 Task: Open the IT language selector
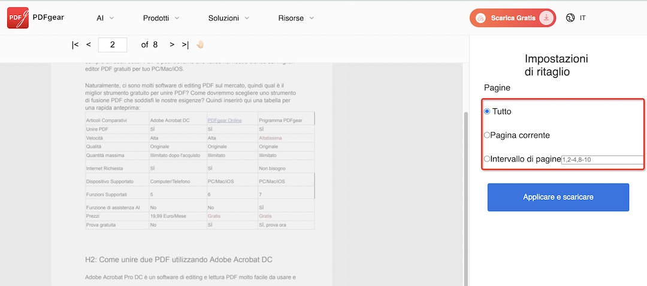click(583, 18)
